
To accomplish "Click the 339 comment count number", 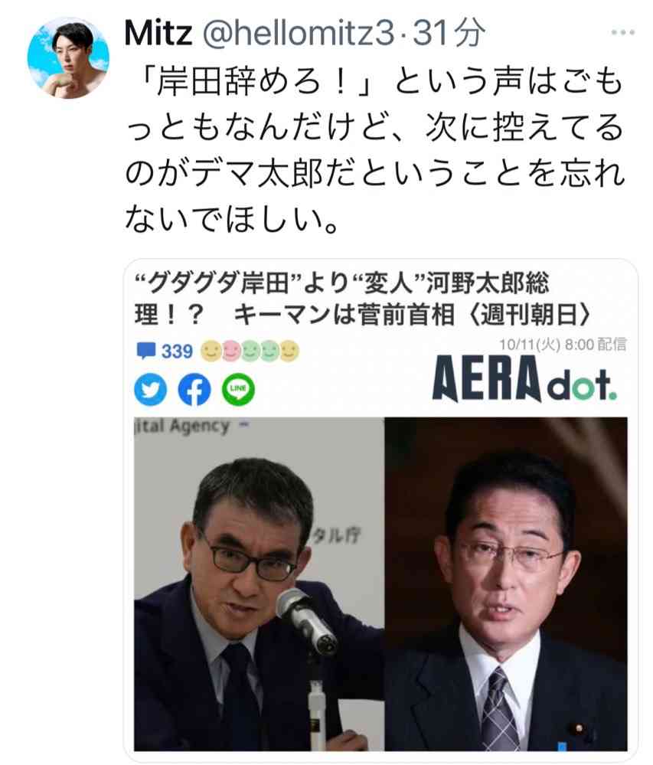I will point(177,351).
